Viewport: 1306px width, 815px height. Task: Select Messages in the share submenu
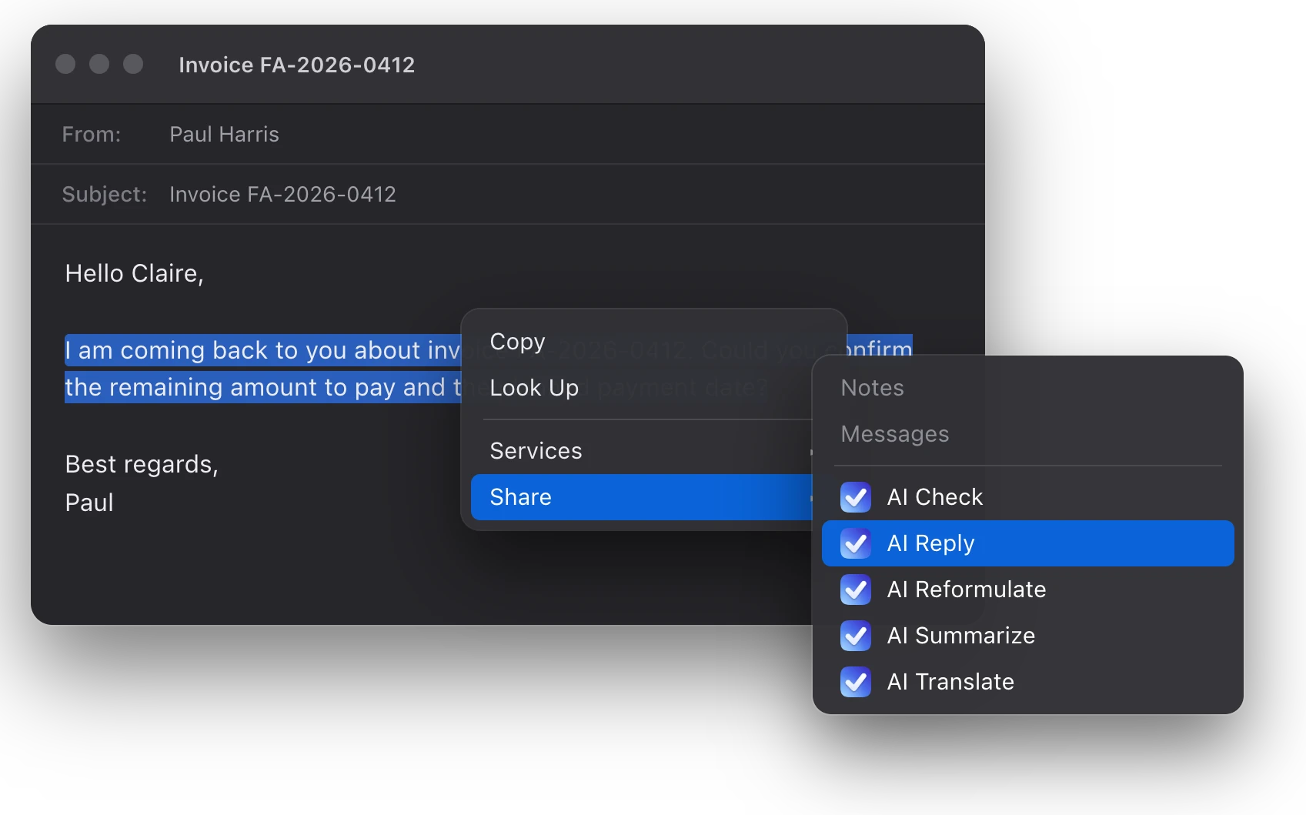pyautogui.click(x=1027, y=434)
